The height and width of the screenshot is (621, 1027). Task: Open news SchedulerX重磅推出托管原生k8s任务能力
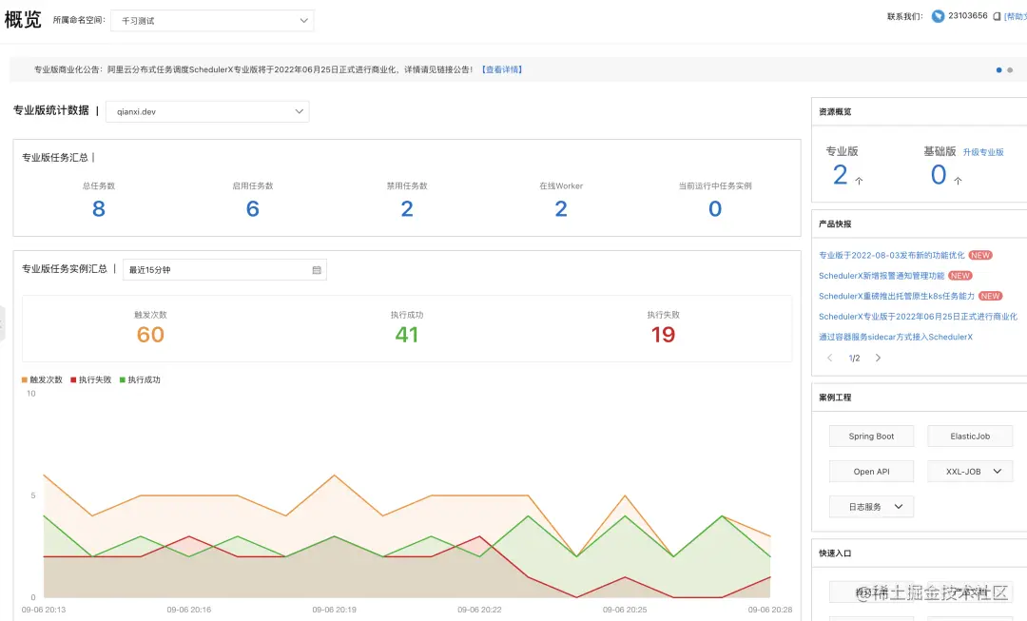897,296
